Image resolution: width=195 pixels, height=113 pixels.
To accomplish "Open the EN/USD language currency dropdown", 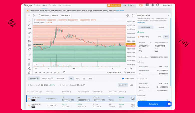I will point(167,5).
